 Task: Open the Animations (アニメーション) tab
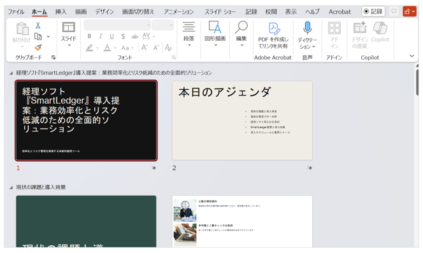pyautogui.click(x=179, y=11)
